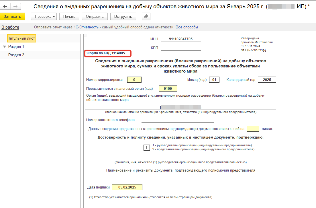
Task: Select Титульный лист in the section list
Action: (21, 38)
